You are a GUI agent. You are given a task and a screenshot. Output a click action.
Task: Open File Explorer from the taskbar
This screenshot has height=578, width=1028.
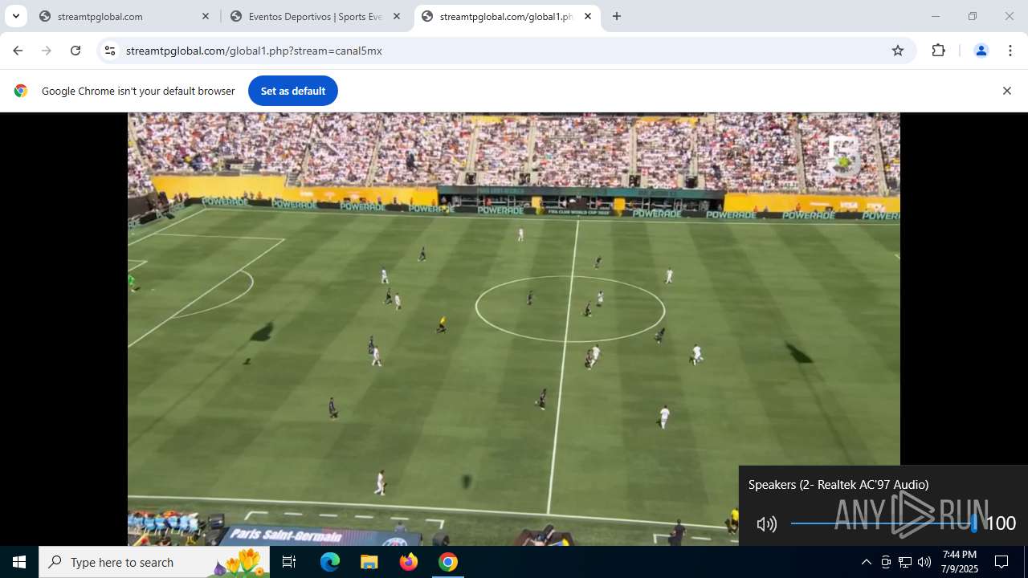(369, 562)
